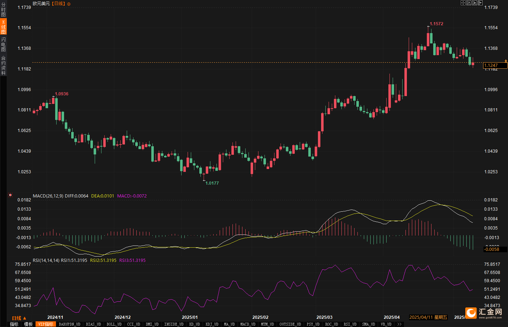Click the exit arrow icon at top right

tap(480, 3)
